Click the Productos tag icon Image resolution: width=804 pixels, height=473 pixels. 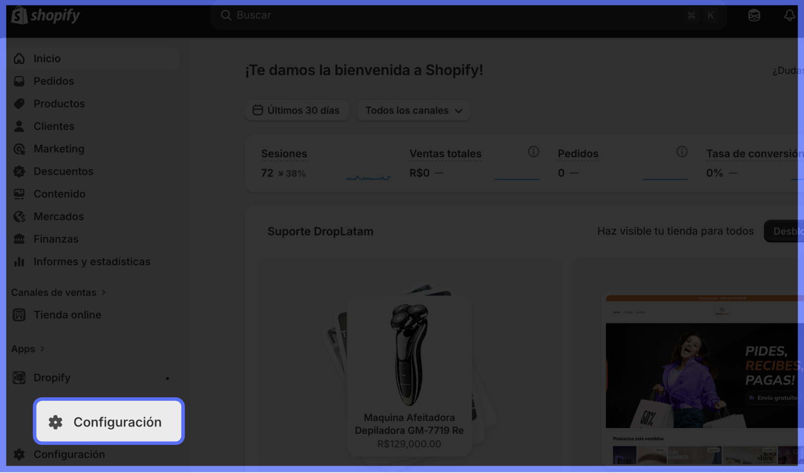click(x=19, y=104)
